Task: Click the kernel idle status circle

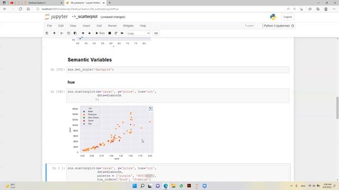Action: tap(293, 26)
